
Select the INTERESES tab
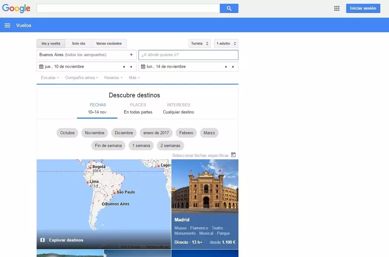[x=179, y=108]
